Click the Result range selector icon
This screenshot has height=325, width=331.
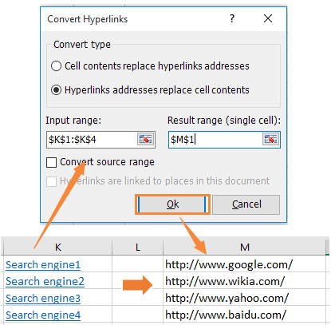270,139
